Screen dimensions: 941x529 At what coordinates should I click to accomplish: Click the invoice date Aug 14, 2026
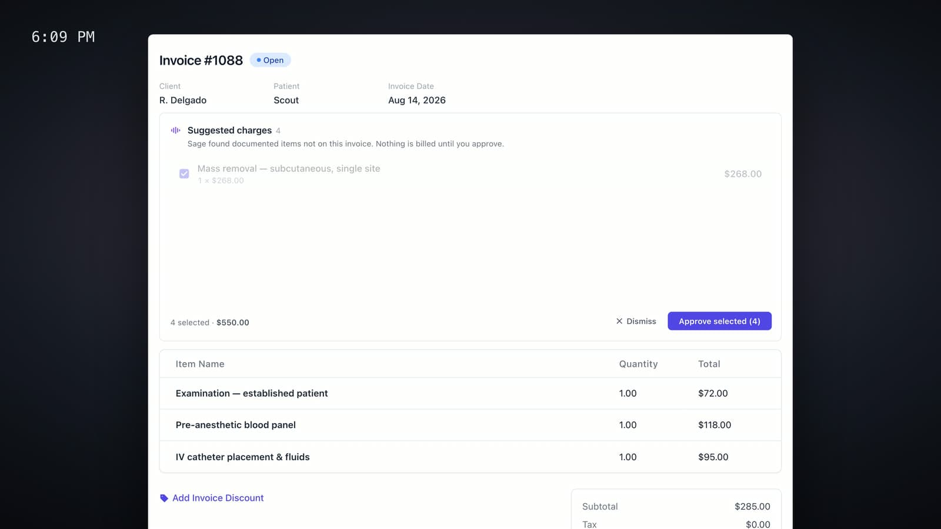pyautogui.click(x=417, y=100)
